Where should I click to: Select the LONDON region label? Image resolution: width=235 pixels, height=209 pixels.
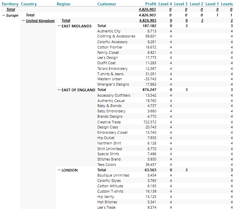(x=69, y=170)
